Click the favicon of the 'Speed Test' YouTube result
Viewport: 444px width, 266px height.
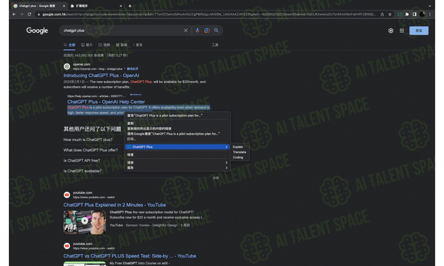coord(67,246)
